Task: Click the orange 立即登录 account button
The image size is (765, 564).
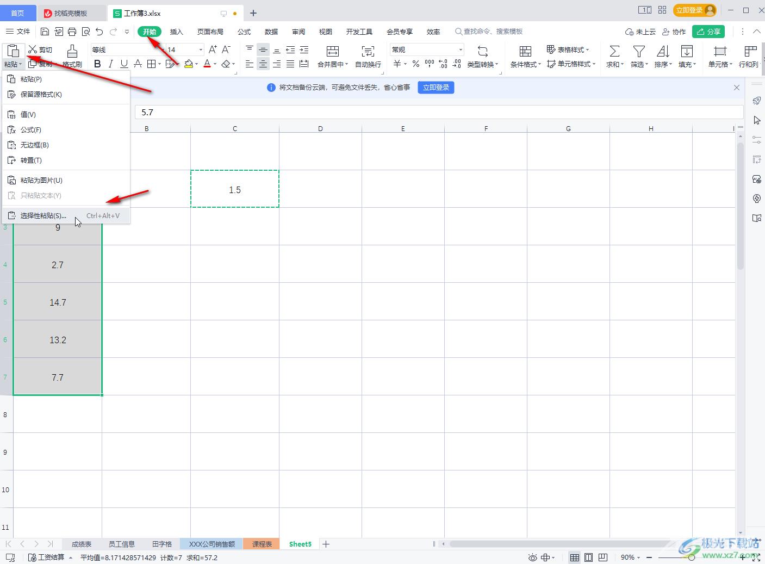Action: pyautogui.click(x=694, y=10)
